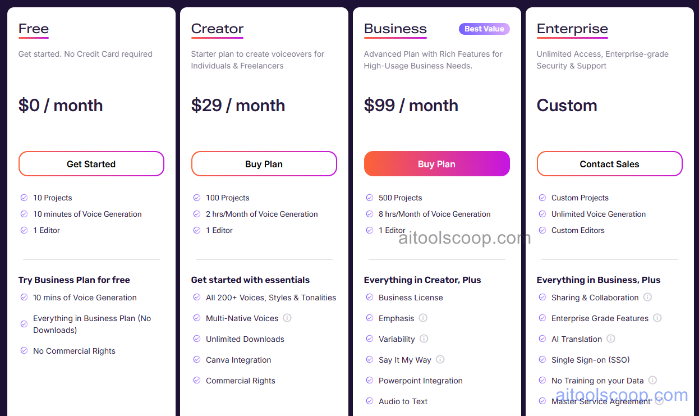
Task: Click Contact Sales for the Enterprise plan
Action: (x=609, y=163)
